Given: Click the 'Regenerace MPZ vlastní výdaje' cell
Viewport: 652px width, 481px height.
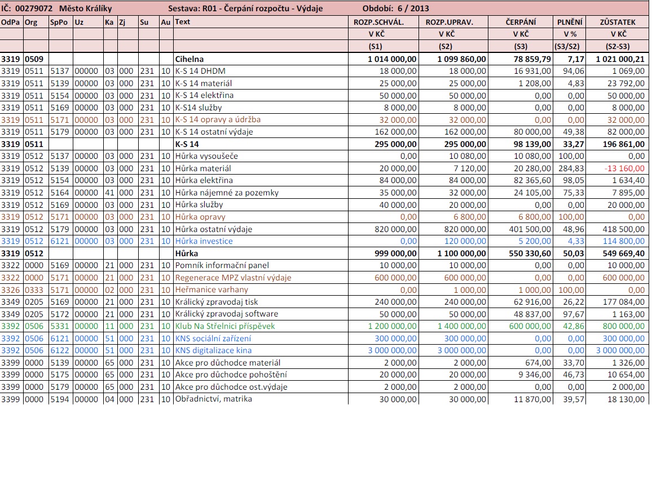Looking at the screenshot, I should pyautogui.click(x=233, y=278).
